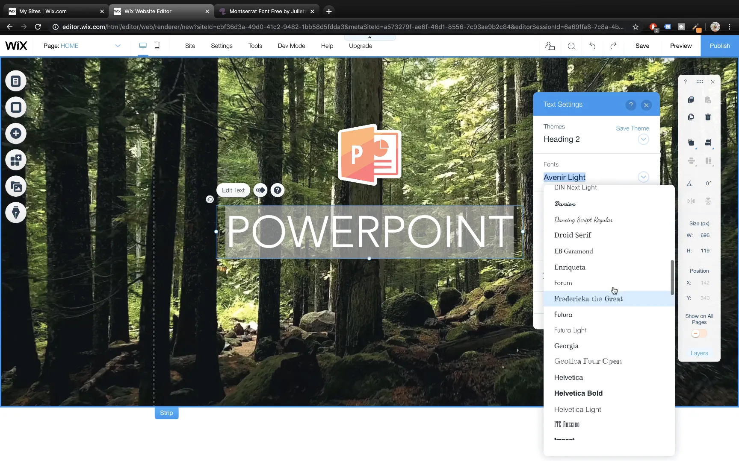Click the Duplicate icon in the toolbar panel

[x=691, y=117]
